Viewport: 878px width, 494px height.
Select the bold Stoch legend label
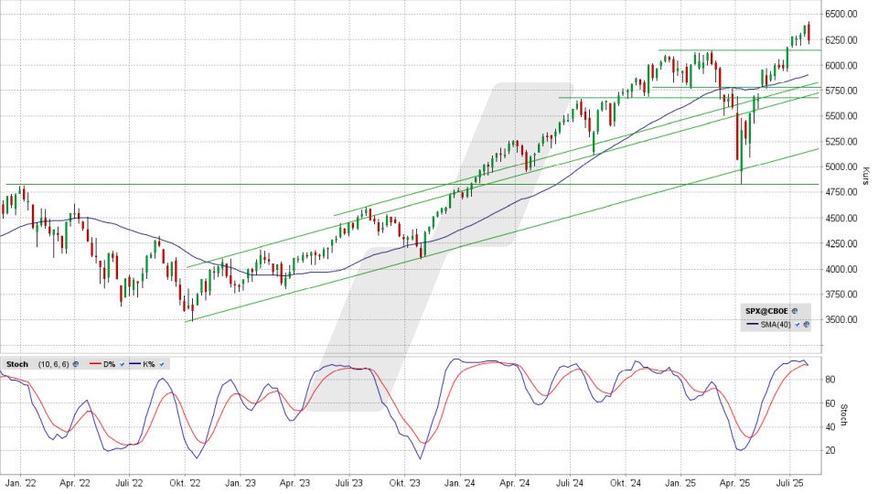click(17, 364)
